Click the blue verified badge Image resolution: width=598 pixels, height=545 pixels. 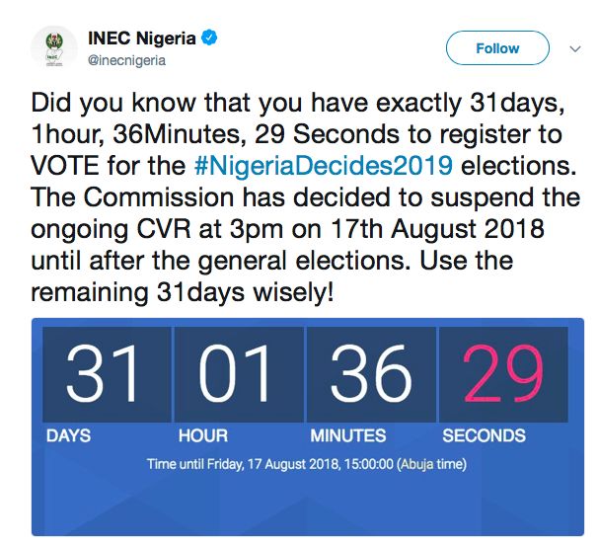coord(210,39)
